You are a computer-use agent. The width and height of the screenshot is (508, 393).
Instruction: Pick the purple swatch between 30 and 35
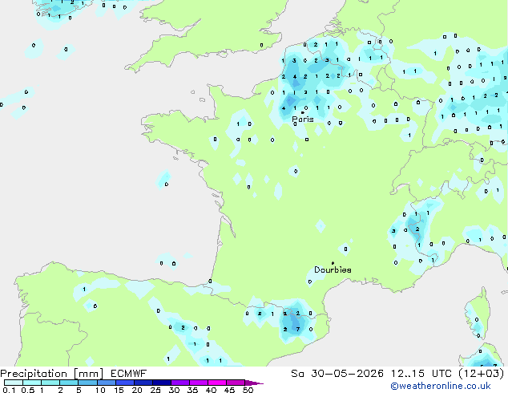[x=180, y=383]
